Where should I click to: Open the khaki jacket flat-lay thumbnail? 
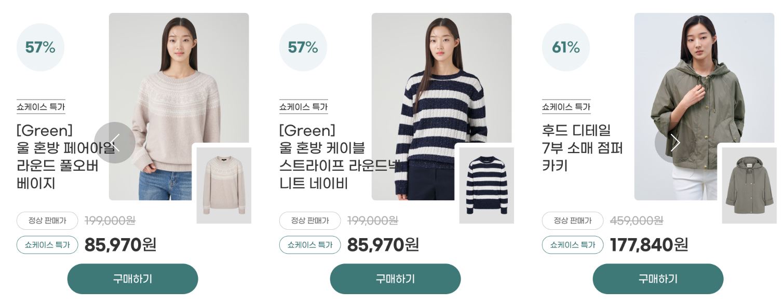point(749,186)
